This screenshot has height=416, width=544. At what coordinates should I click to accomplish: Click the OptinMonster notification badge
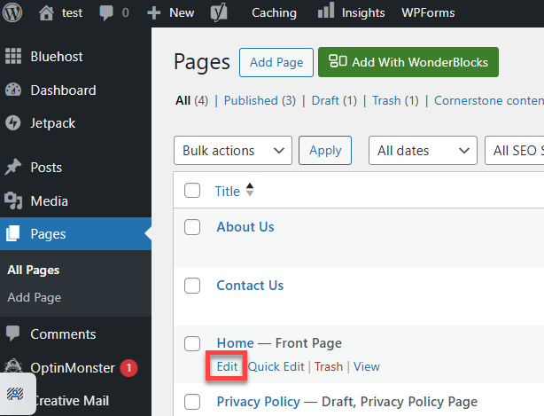(128, 368)
